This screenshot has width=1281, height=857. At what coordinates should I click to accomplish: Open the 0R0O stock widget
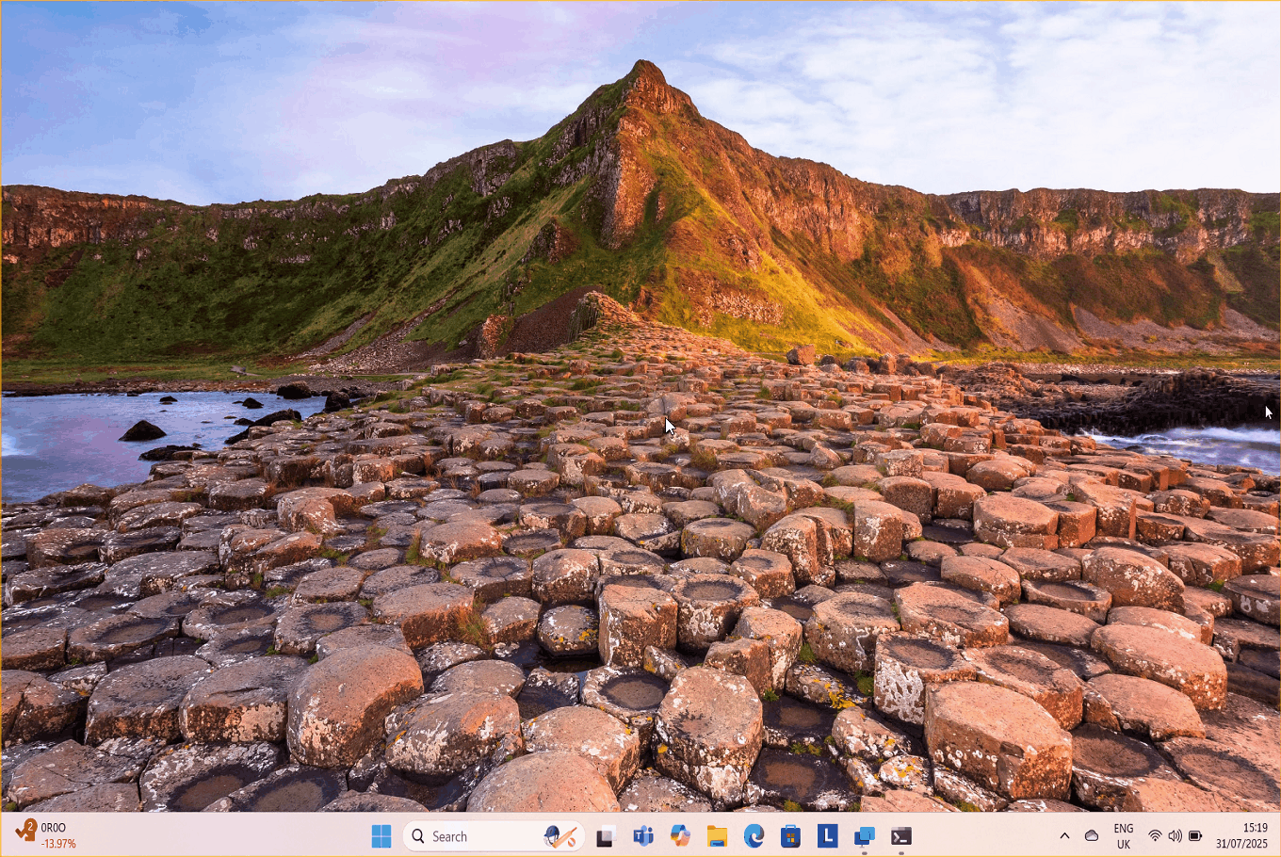point(47,836)
